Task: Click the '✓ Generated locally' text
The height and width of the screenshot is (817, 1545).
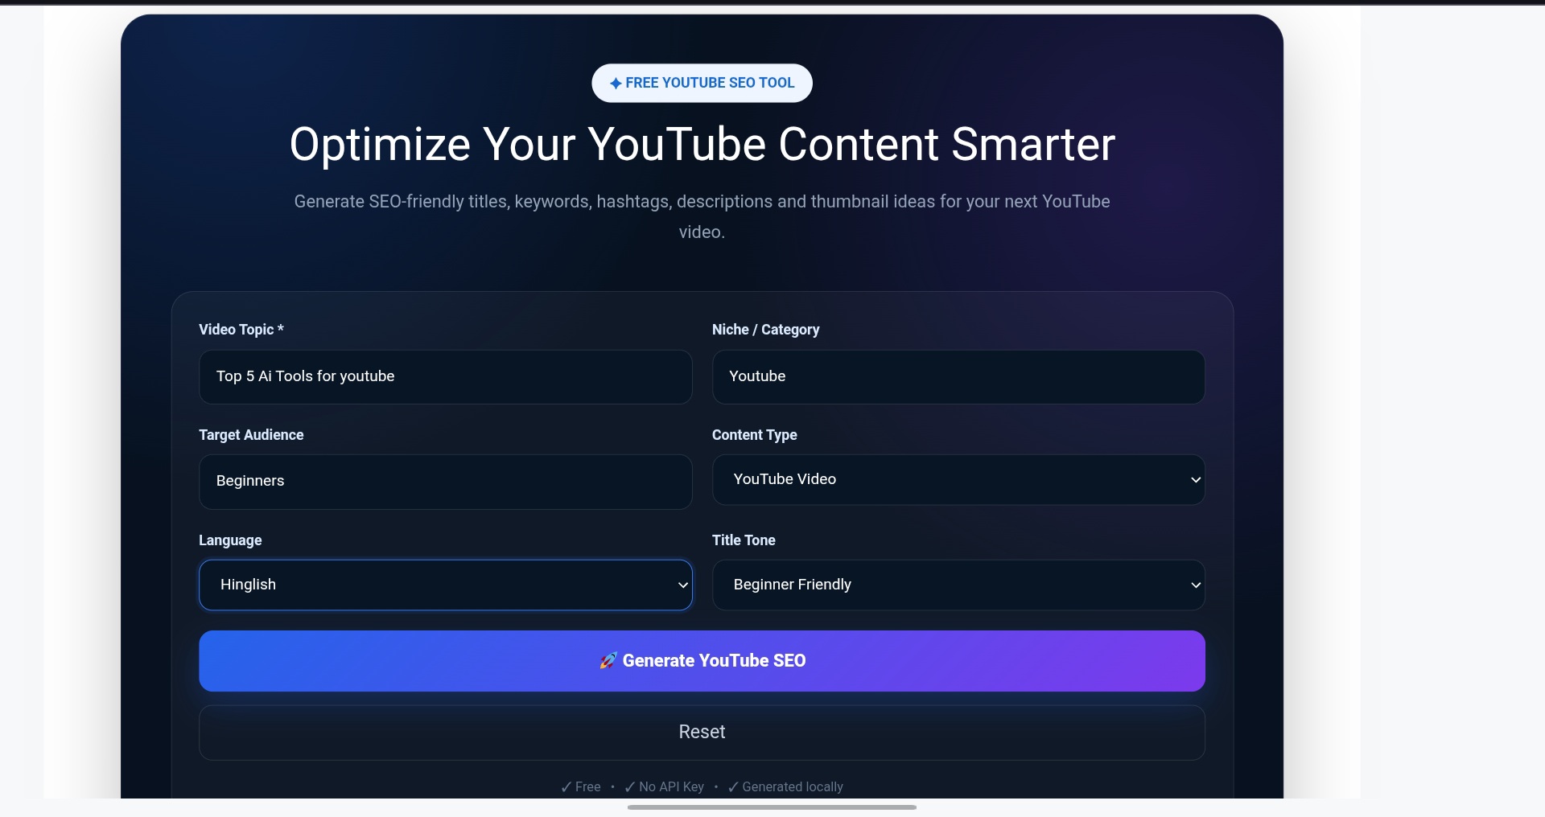Action: pyautogui.click(x=785, y=787)
